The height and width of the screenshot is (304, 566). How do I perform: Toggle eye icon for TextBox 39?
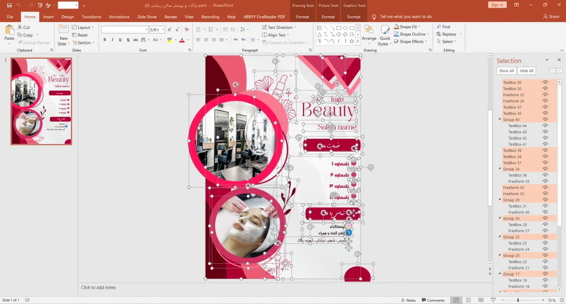pyautogui.click(x=546, y=151)
